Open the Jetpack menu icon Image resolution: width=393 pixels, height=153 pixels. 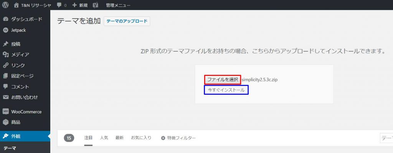(5, 30)
